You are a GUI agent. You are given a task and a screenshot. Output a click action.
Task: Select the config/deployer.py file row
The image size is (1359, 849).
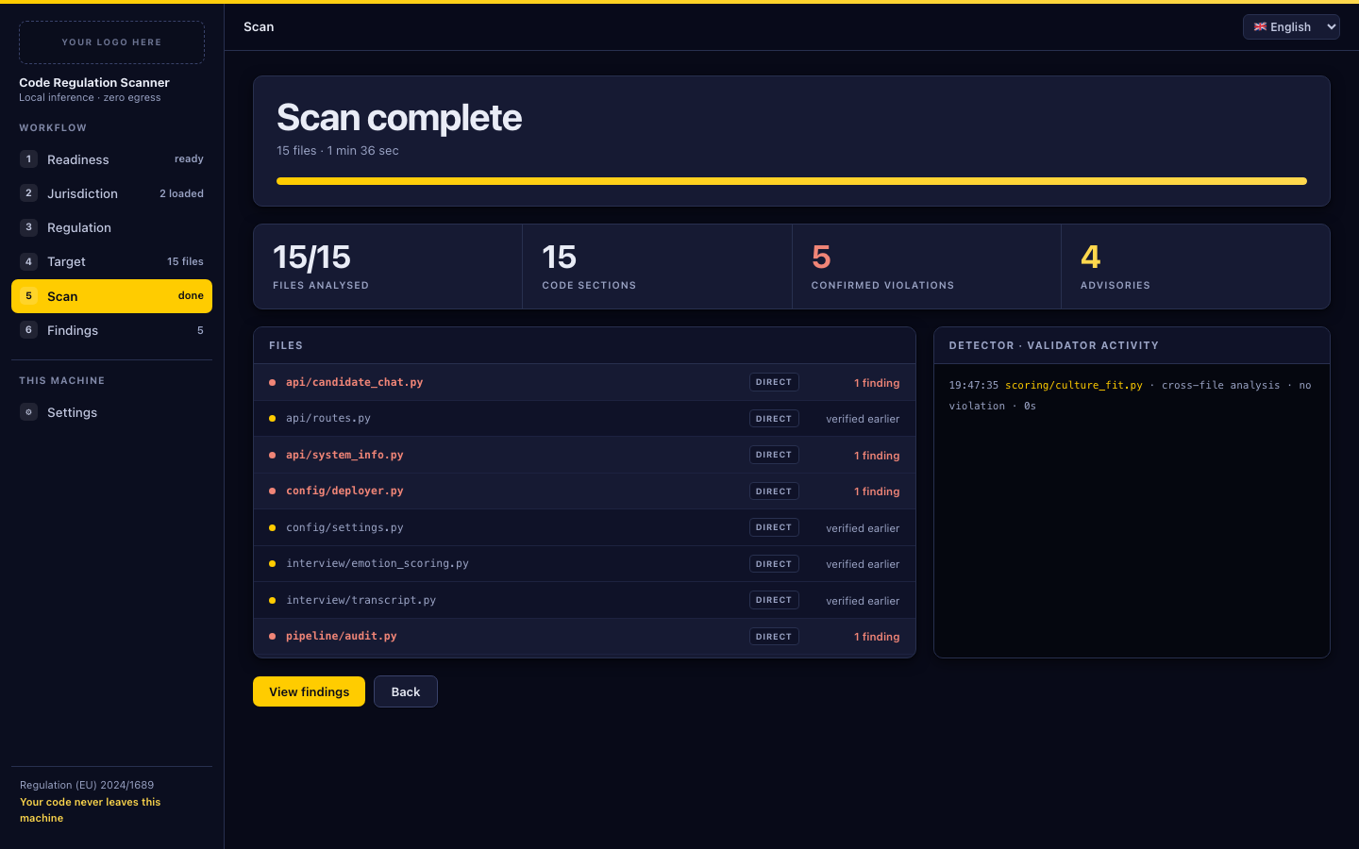[584, 491]
